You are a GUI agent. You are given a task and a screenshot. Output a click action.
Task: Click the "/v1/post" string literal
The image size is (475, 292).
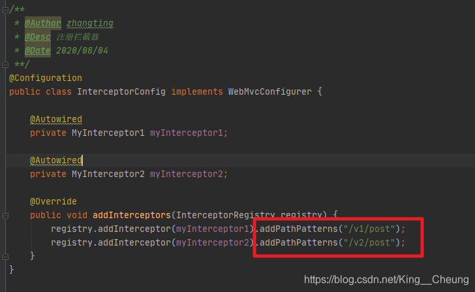[369, 229]
